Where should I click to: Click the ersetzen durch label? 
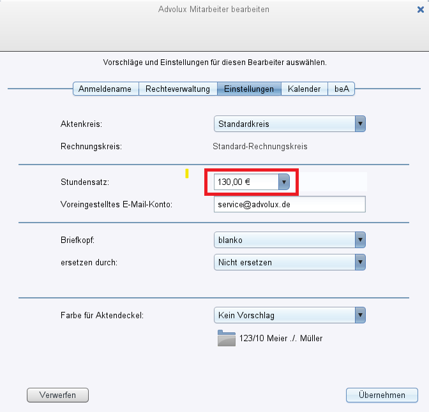(x=89, y=263)
